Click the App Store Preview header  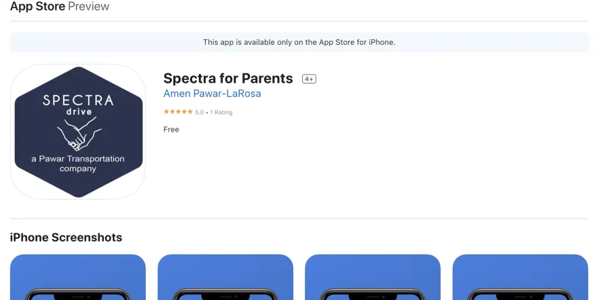(60, 6)
